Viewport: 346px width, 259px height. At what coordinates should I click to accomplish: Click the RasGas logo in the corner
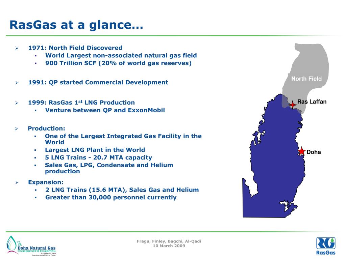326,246
